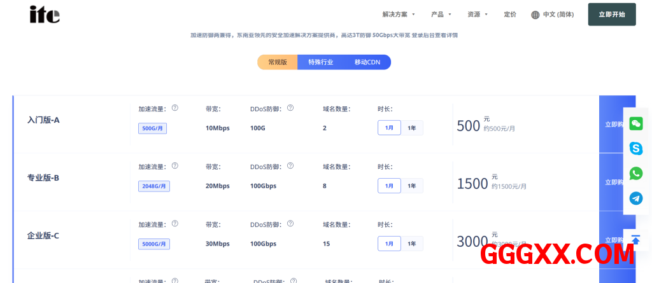Viewport: 652px width, 283px height.
Task: Expand the 解决方案 dropdown menu
Action: click(x=399, y=15)
